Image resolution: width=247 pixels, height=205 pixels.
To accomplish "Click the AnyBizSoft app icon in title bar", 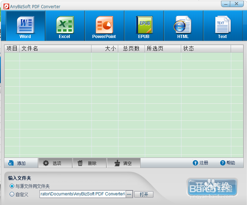I will click(x=6, y=6).
